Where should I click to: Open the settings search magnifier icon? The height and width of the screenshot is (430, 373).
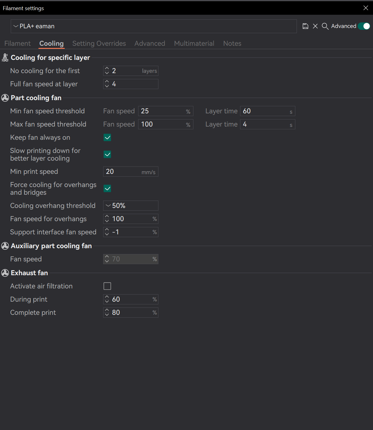coord(325,26)
